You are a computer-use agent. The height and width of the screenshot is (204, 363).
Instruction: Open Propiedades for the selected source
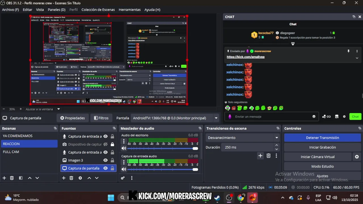tap(72, 118)
